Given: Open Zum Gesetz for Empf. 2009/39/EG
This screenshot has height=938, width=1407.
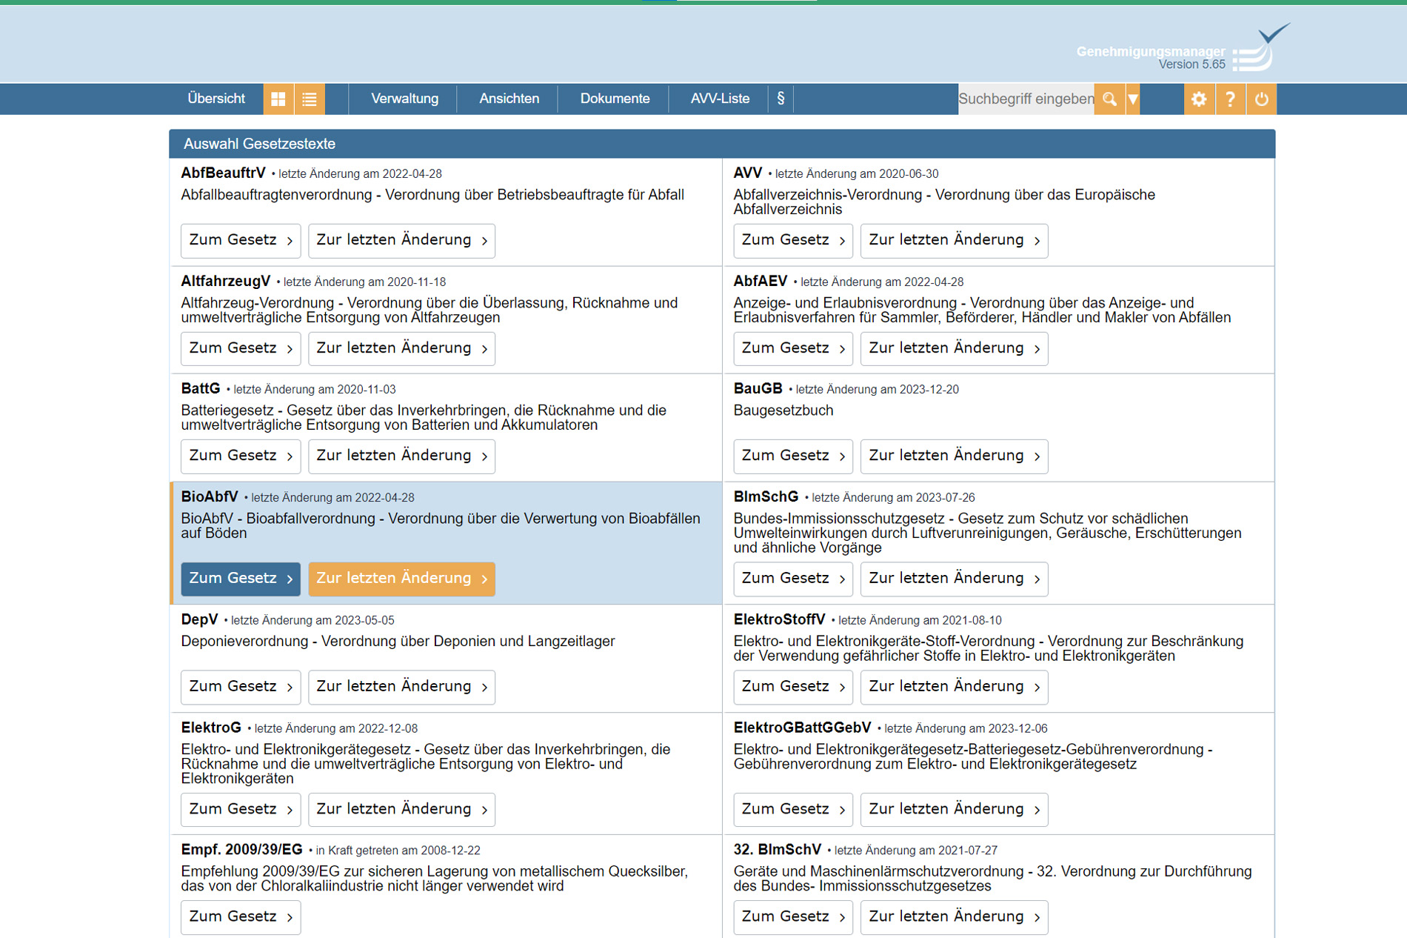Looking at the screenshot, I should click(x=241, y=917).
